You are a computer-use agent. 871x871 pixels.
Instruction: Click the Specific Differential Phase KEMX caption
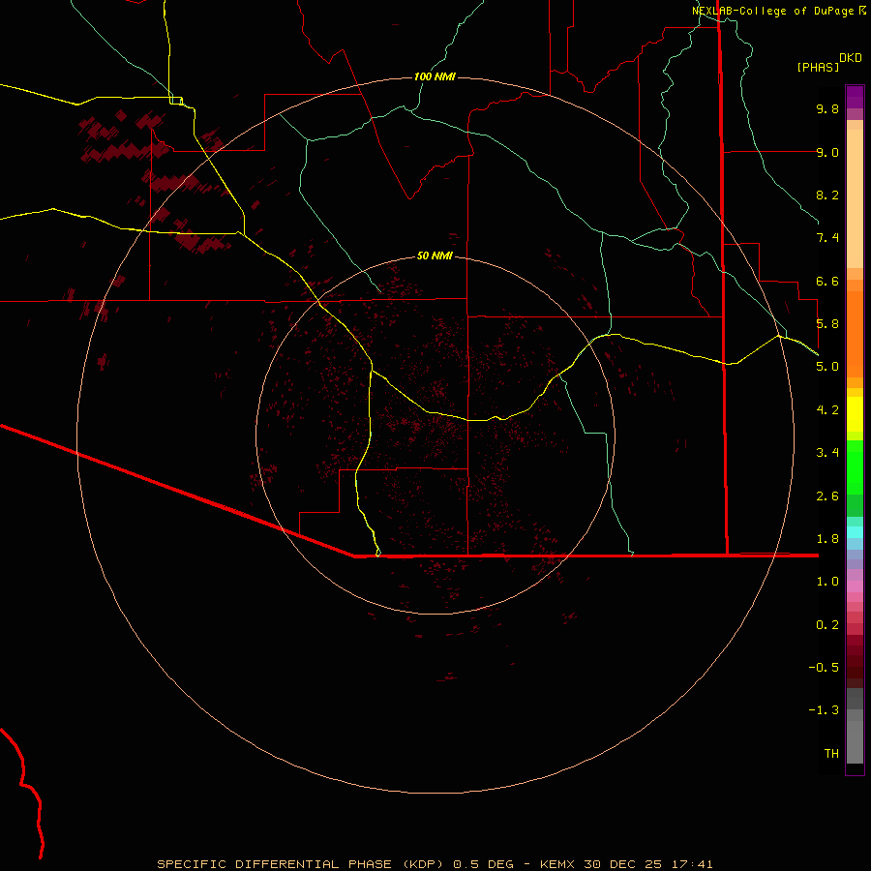pos(435,864)
